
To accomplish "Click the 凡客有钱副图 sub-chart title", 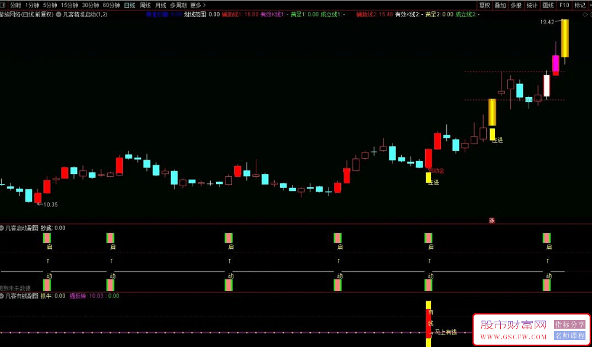I will point(22,296).
